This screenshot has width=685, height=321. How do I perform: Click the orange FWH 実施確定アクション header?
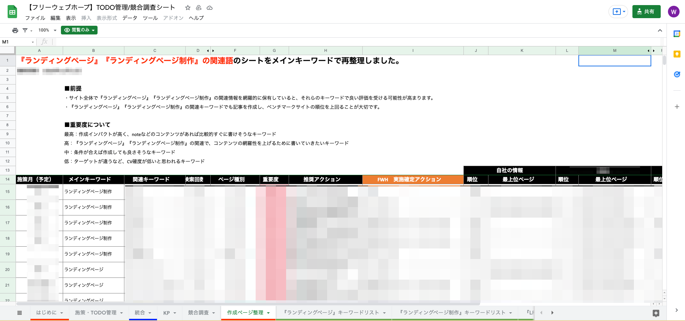coord(413,180)
